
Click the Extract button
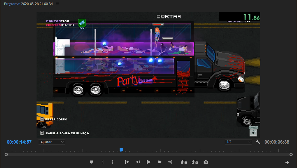(x=195, y=162)
